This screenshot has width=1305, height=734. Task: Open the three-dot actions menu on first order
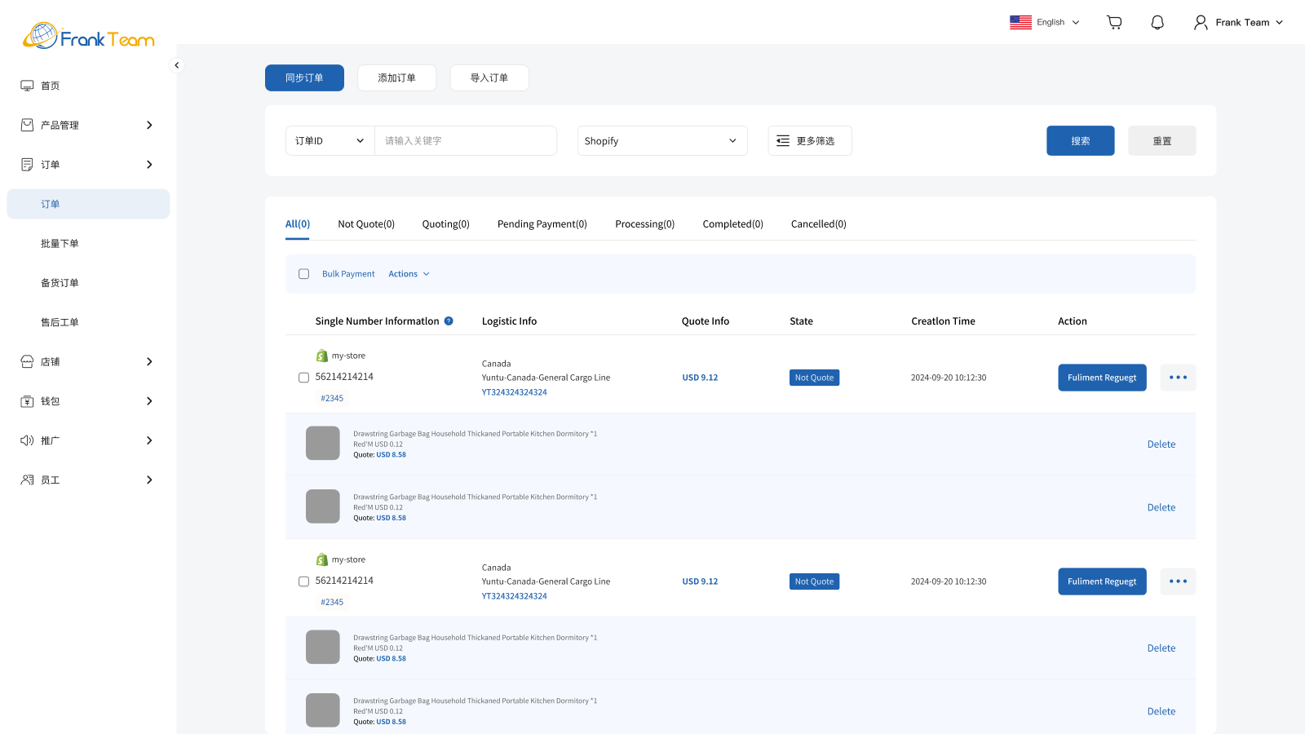click(1178, 377)
